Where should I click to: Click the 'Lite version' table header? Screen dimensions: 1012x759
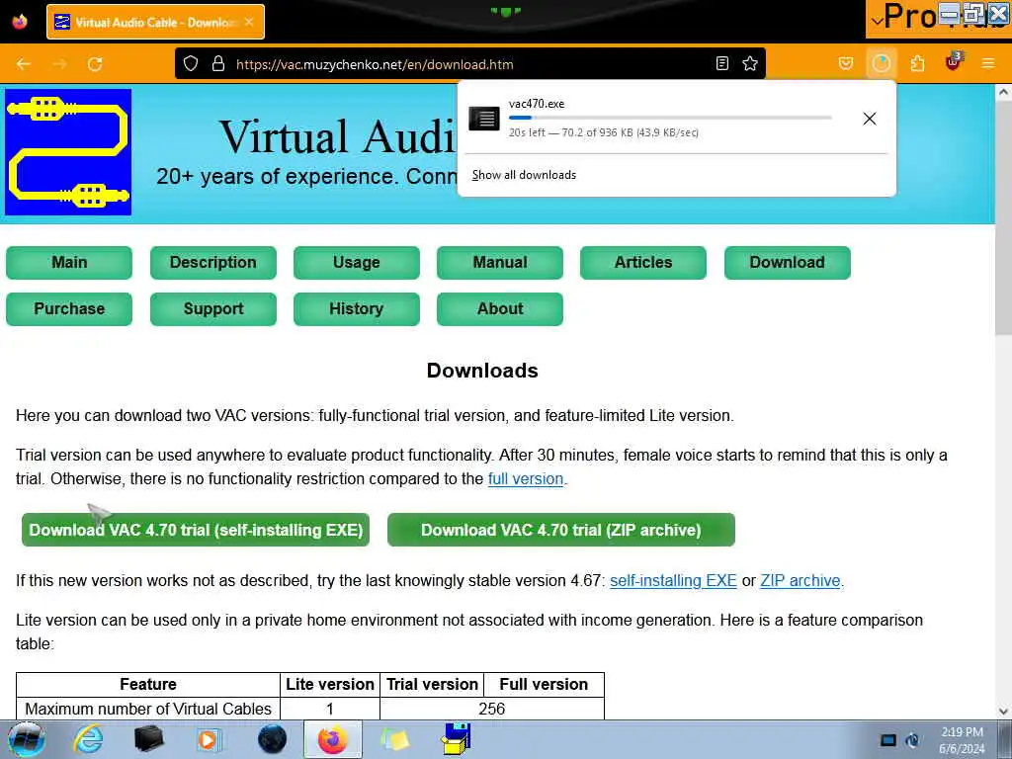point(330,684)
